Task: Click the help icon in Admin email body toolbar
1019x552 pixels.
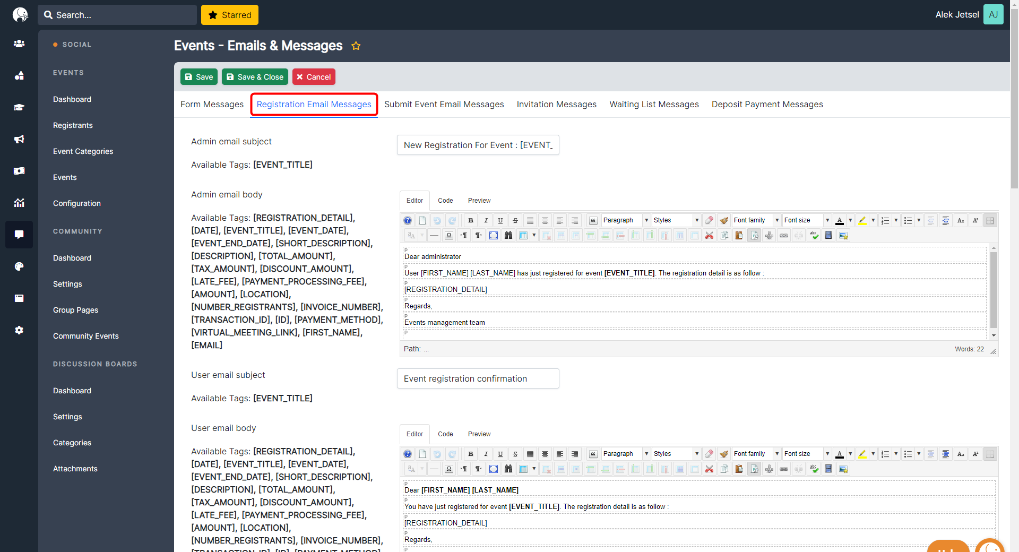Action: (408, 220)
